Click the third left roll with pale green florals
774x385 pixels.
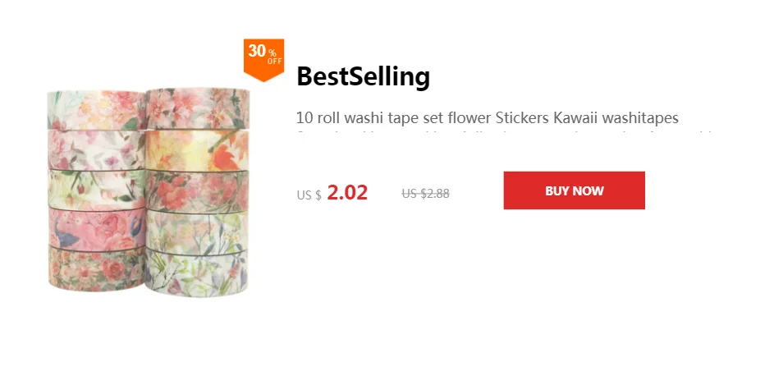[97, 190]
